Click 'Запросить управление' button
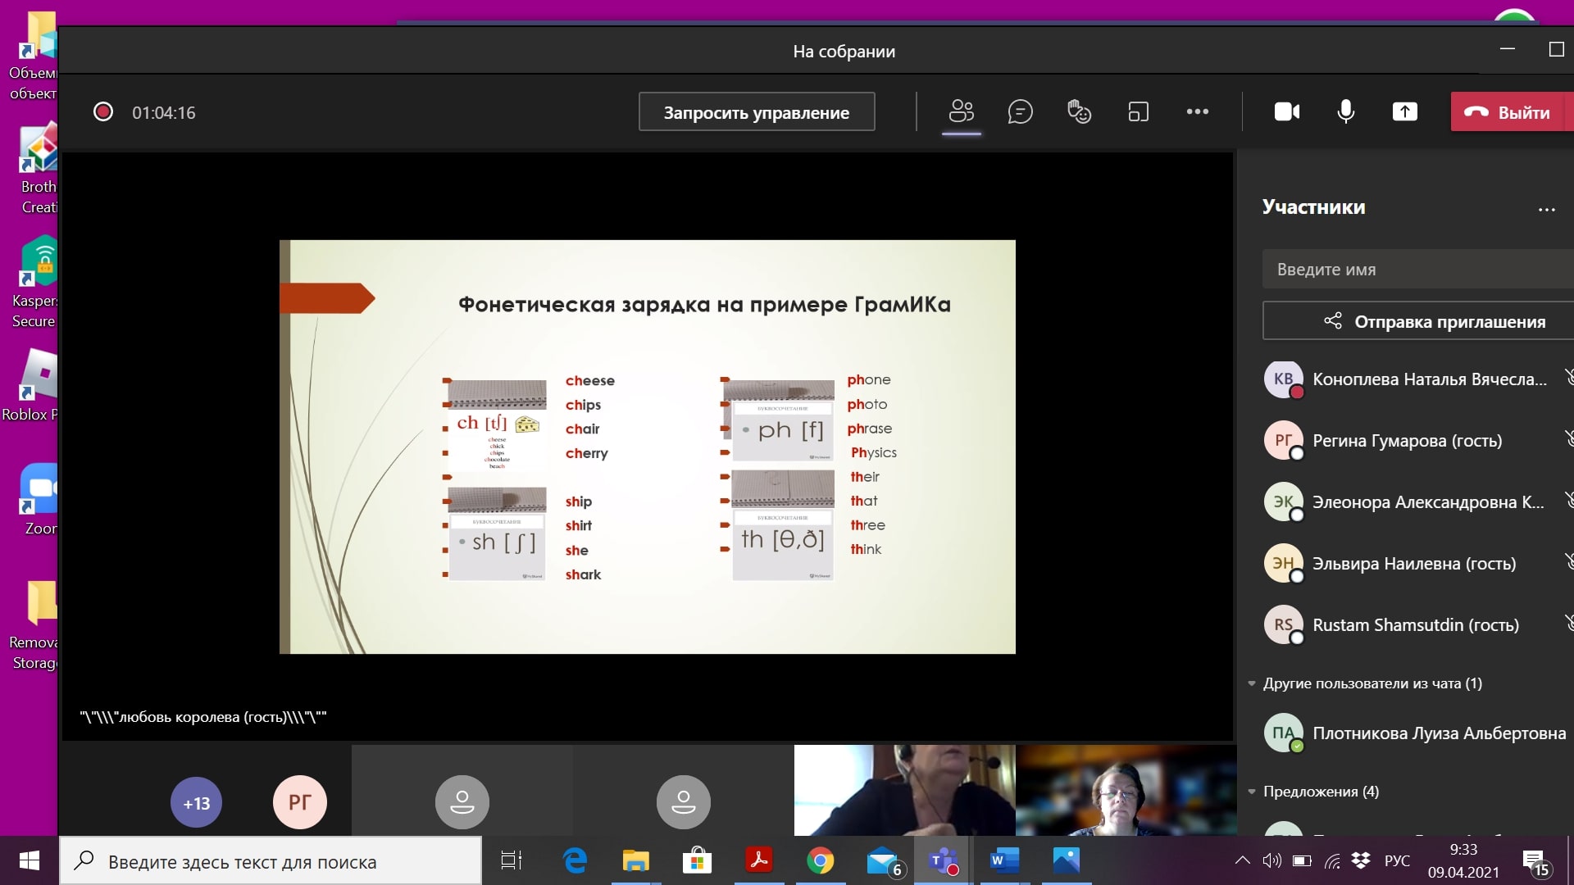Image resolution: width=1574 pixels, height=885 pixels. (x=756, y=112)
